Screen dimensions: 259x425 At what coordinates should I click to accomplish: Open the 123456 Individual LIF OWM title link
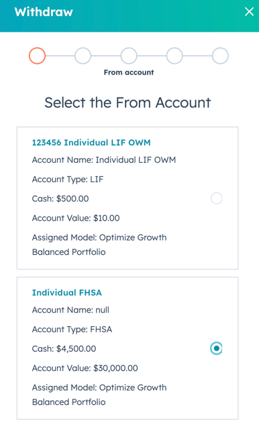[x=91, y=143]
